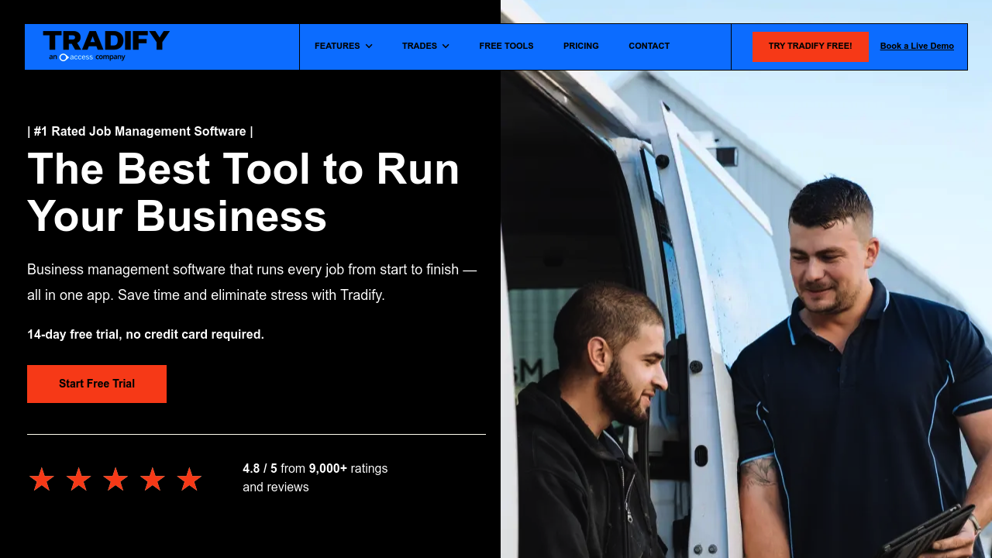Click the second rating star
Screen dimensions: 992x558
point(78,479)
